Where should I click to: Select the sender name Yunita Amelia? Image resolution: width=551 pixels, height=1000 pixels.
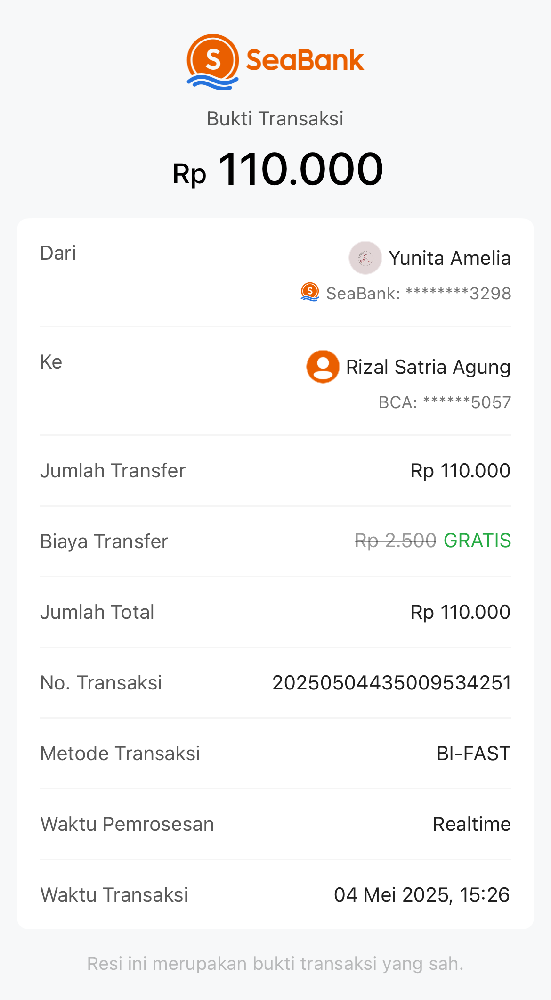click(x=449, y=258)
